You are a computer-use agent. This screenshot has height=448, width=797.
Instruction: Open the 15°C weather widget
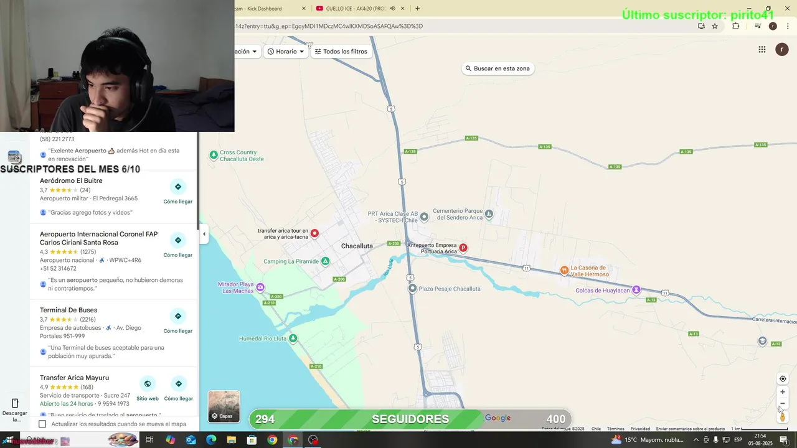[648, 440]
